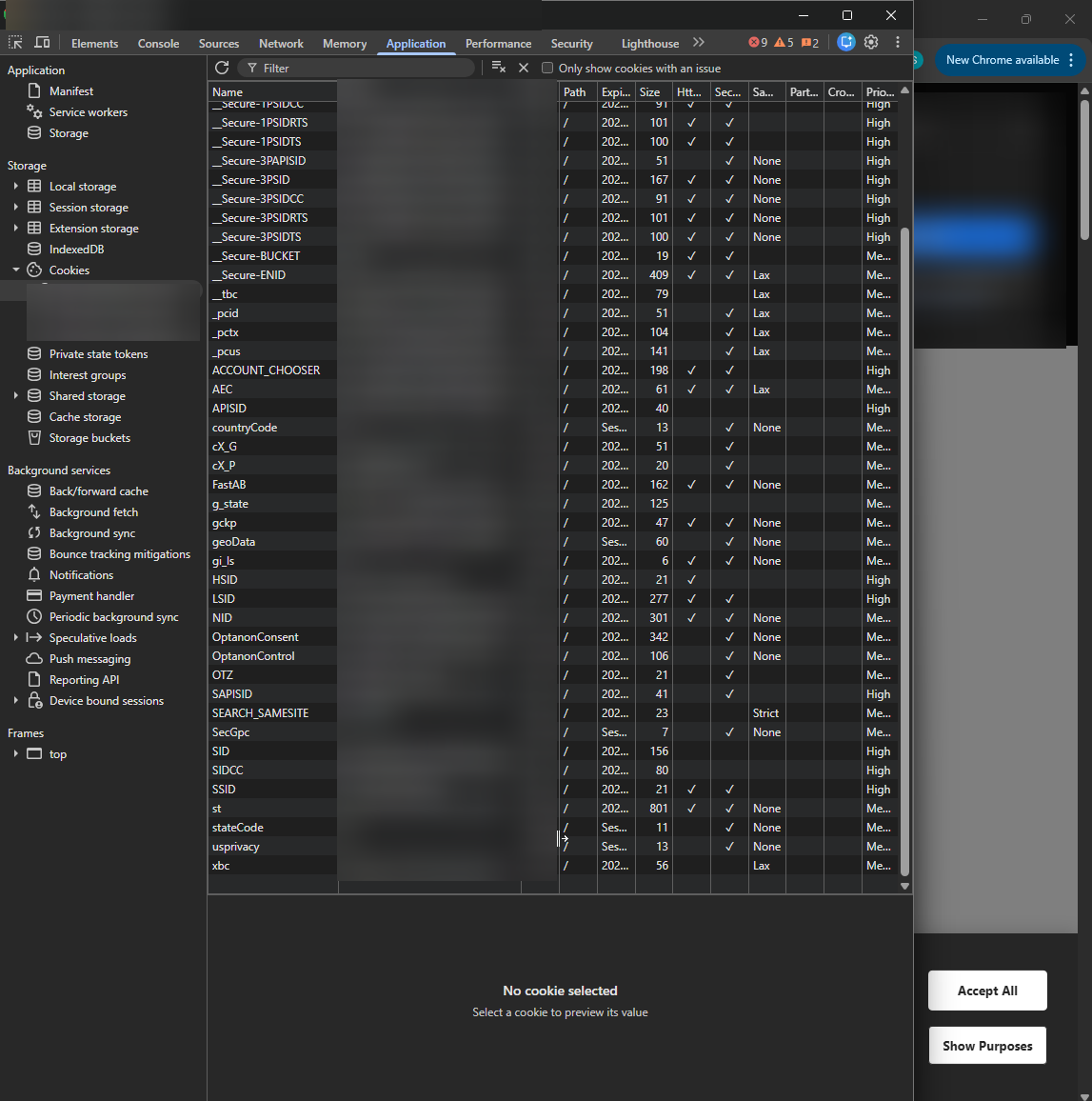Toggle the device toolbar icon
1092x1101 pixels.
(x=41, y=43)
